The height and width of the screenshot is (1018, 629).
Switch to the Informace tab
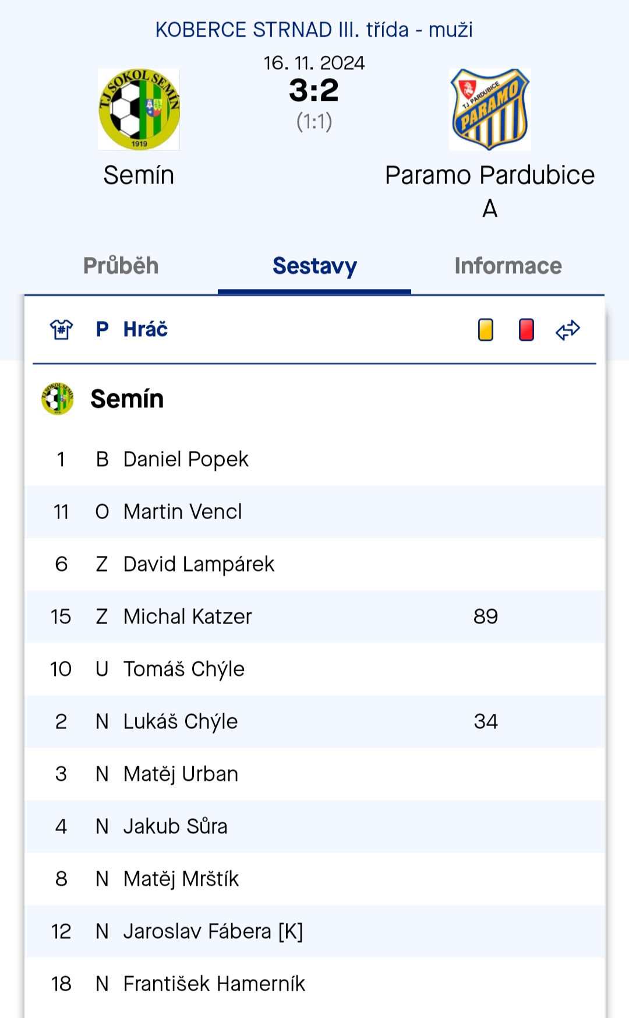pyautogui.click(x=508, y=266)
